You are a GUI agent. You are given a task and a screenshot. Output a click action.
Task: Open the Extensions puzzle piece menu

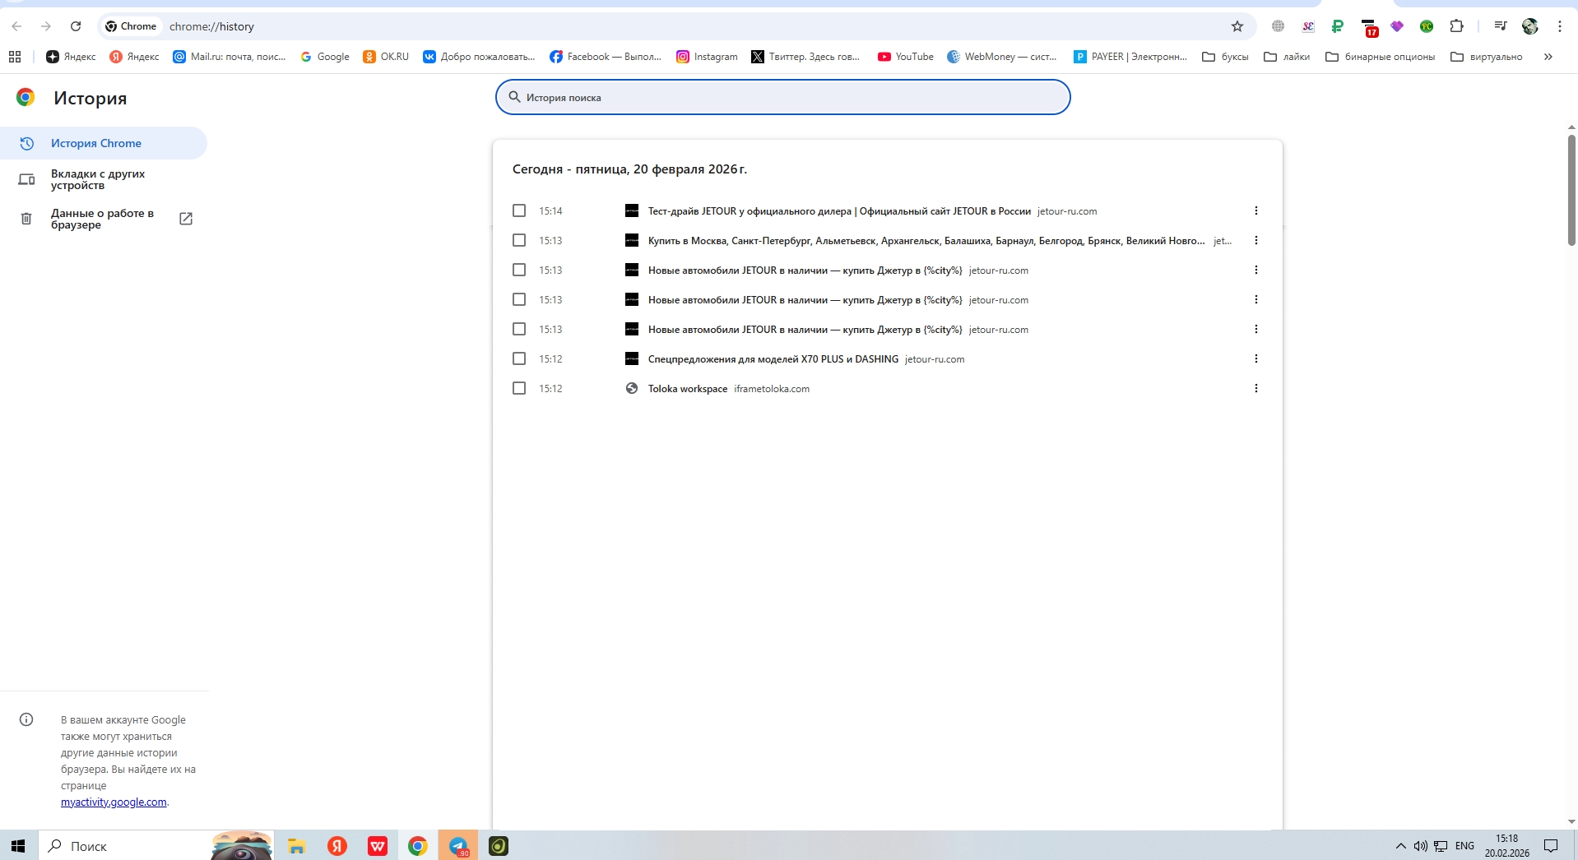(1456, 26)
